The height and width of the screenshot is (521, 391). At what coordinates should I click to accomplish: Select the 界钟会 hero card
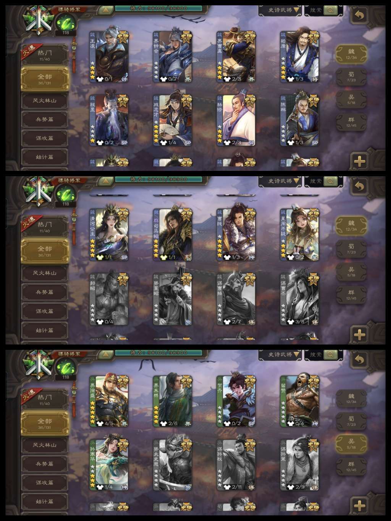(173, 56)
